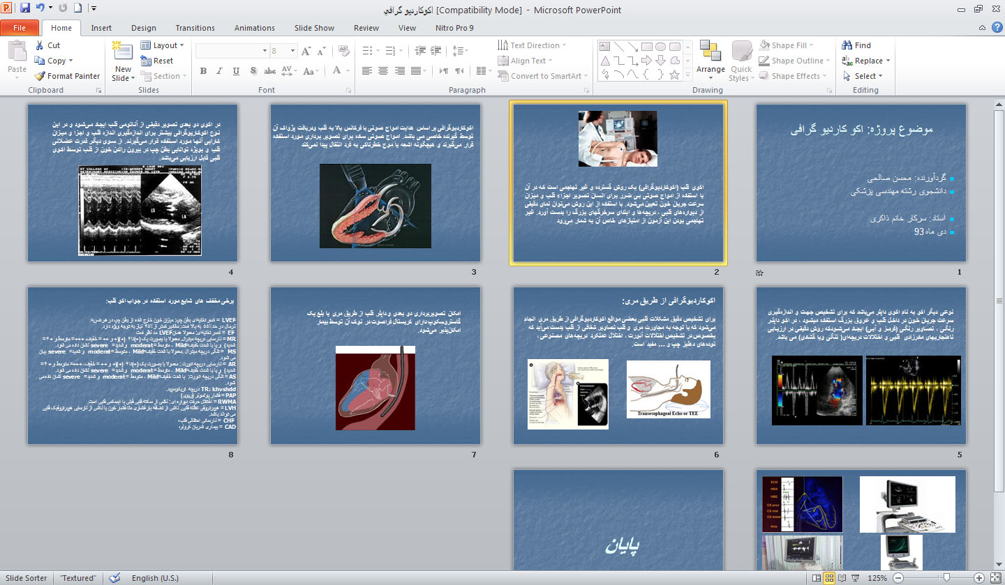Switch to the Slide Show tab
1005x585 pixels.
point(314,28)
